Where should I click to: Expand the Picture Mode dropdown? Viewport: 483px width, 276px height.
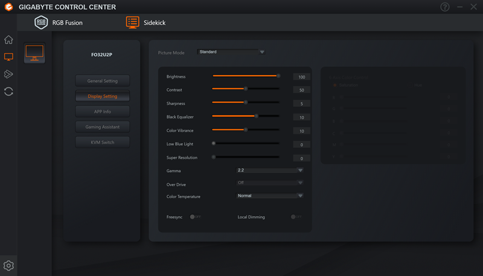click(x=262, y=52)
